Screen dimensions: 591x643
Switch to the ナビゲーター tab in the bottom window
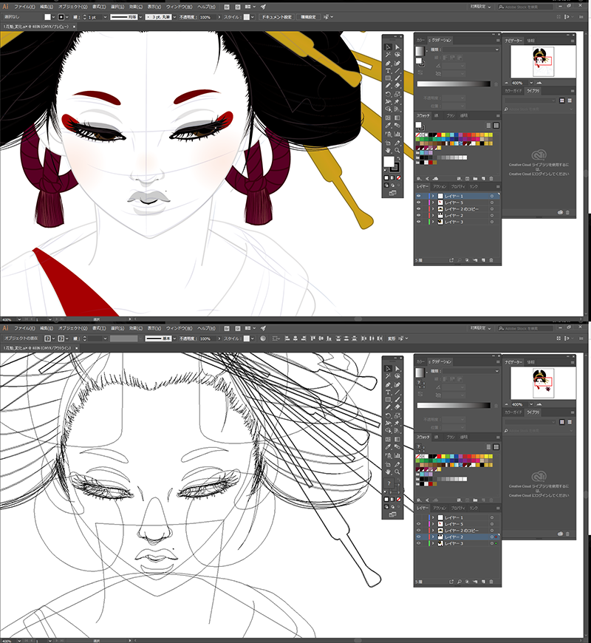[513, 362]
